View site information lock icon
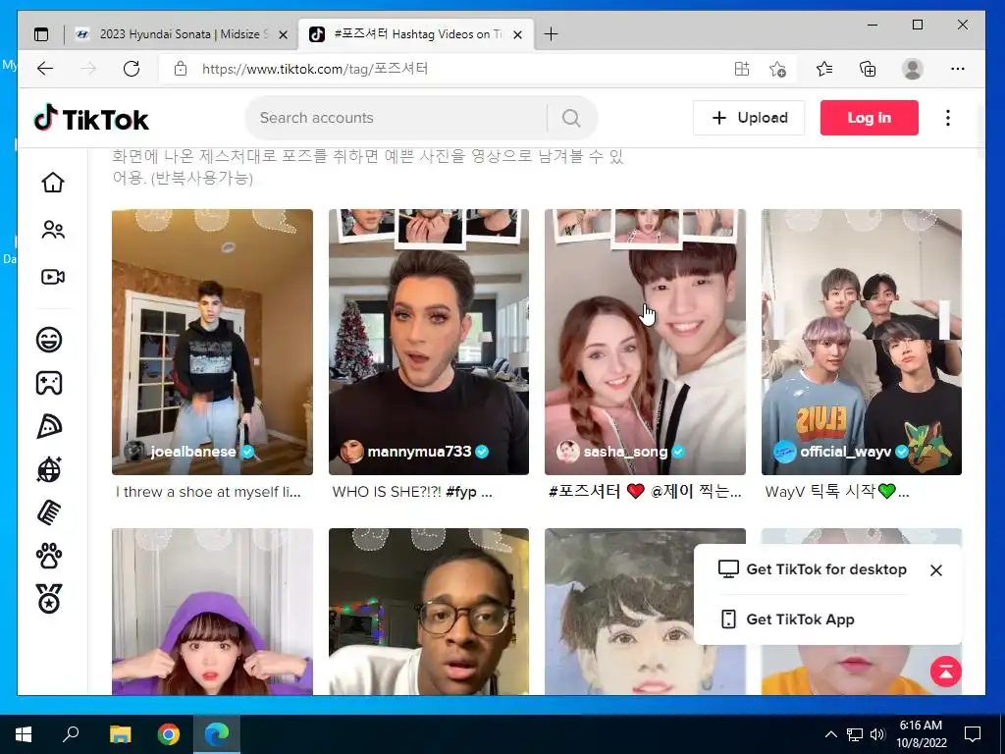The image size is (1005, 754). [x=181, y=69]
